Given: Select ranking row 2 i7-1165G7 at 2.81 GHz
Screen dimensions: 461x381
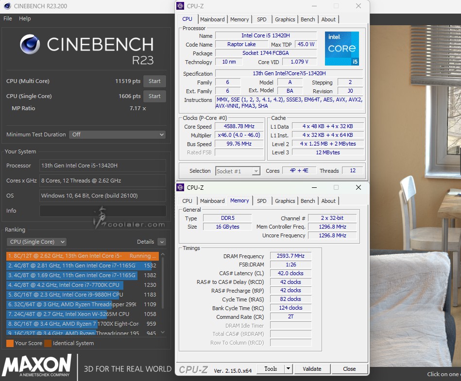Looking at the screenshot, I should 82,265.
